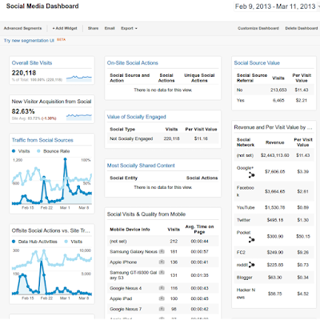320x320 pixels.
Task: Click the Add Widget button
Action: pyautogui.click(x=65, y=28)
